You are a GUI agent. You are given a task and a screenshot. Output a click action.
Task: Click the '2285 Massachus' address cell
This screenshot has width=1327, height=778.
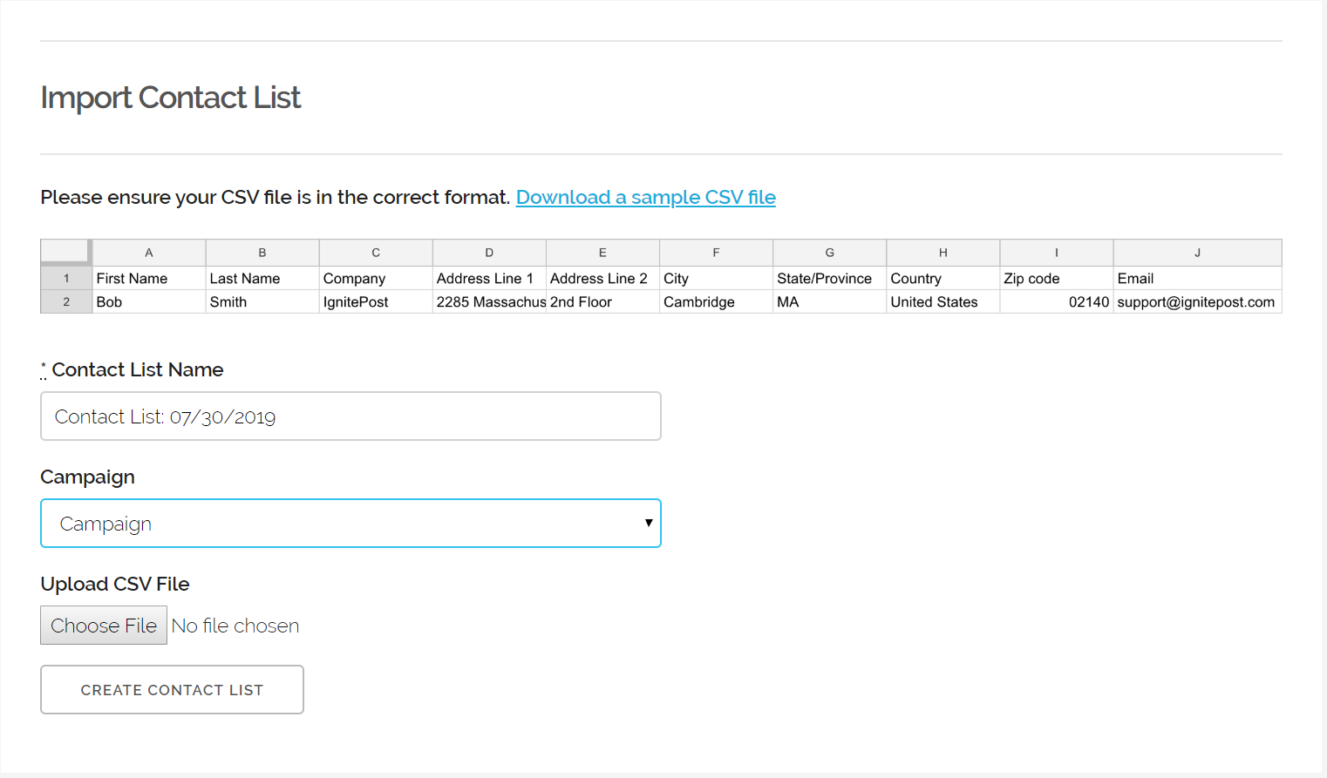pos(489,301)
